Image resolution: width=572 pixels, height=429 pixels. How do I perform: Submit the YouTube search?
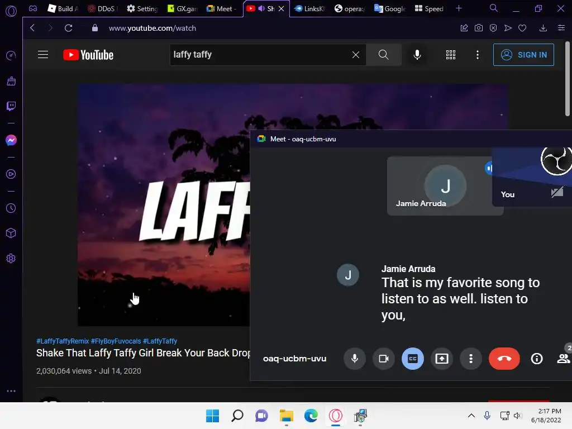click(x=383, y=55)
